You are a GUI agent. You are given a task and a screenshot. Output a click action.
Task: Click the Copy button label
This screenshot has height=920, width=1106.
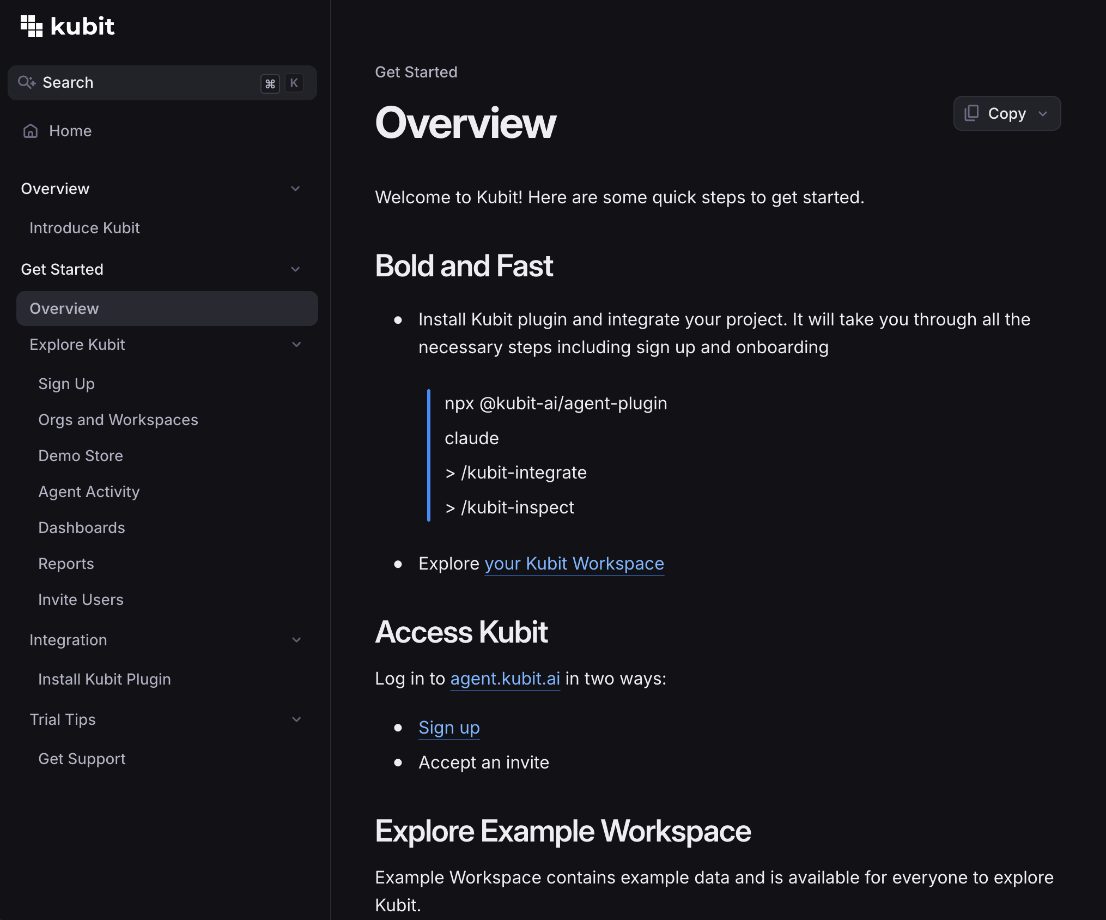(1007, 113)
